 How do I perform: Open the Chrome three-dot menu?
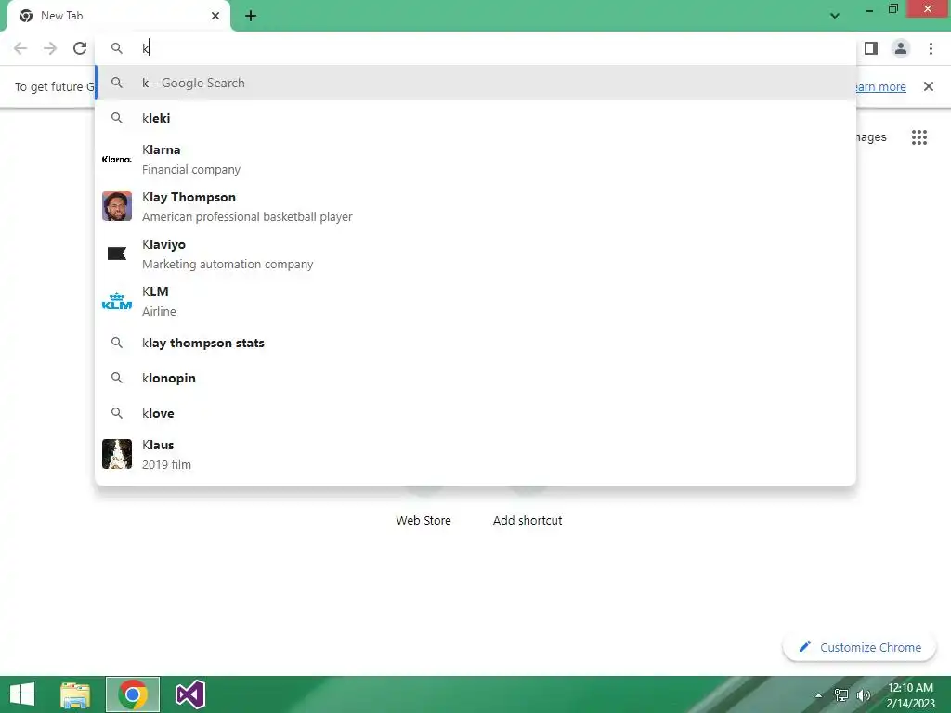[x=931, y=48]
